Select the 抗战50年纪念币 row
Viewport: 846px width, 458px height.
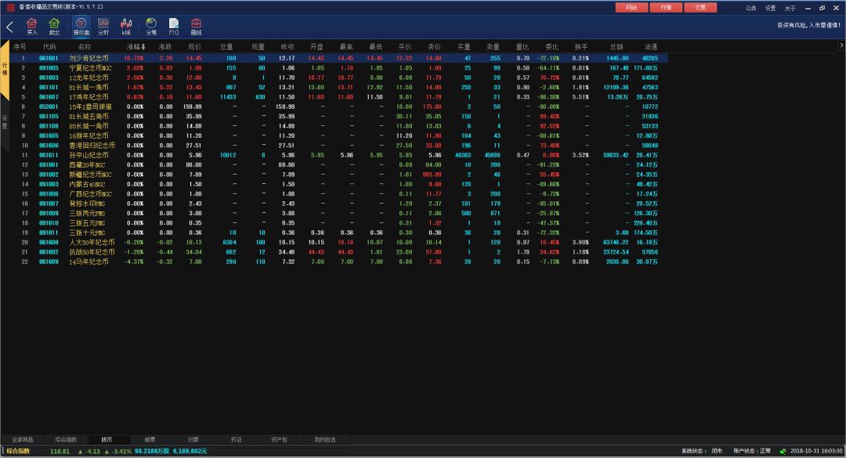coord(339,252)
